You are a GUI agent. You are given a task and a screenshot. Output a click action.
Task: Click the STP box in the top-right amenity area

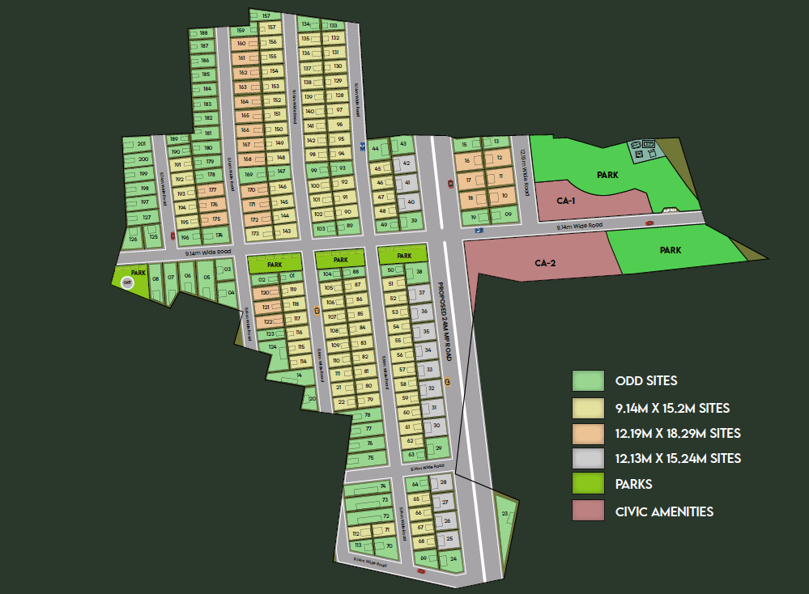(648, 144)
